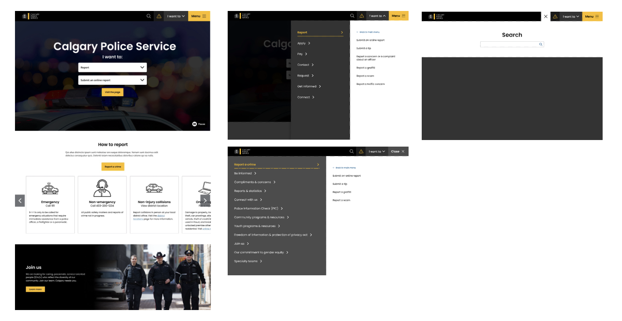622x321 pixels.
Task: Open 'I want to' dropdown in Search mockup
Action: (x=571, y=16)
